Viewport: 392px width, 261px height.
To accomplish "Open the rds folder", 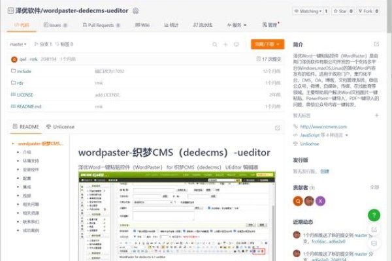I will pyautogui.click(x=20, y=83).
